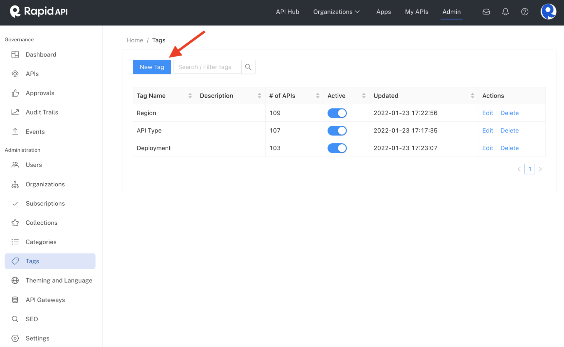564x347 pixels.
Task: Open My APIs in the top navigation
Action: pos(416,12)
